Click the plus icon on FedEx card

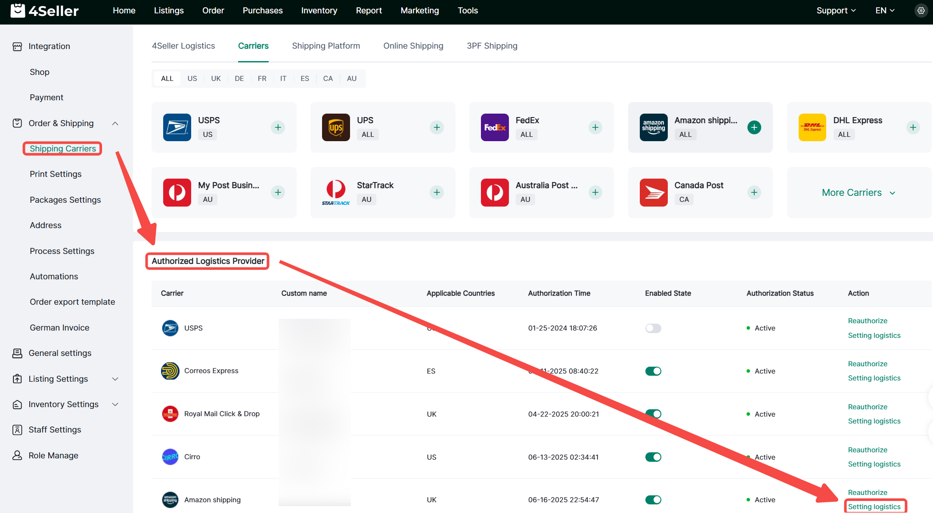(x=595, y=127)
